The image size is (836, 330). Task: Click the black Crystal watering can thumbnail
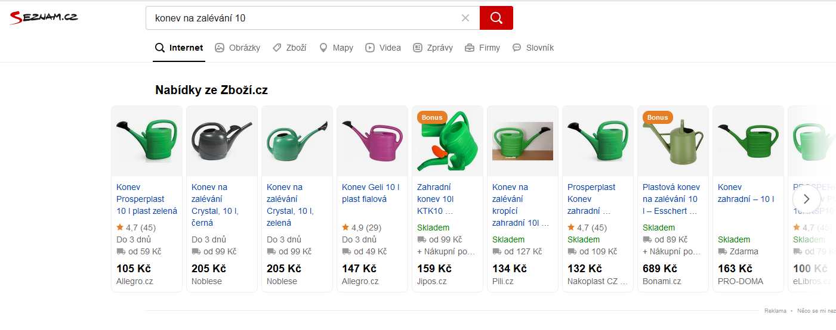click(222, 142)
